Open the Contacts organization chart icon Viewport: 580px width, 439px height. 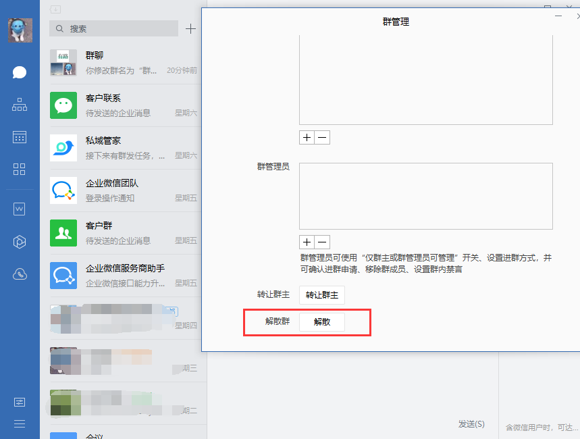[20, 105]
